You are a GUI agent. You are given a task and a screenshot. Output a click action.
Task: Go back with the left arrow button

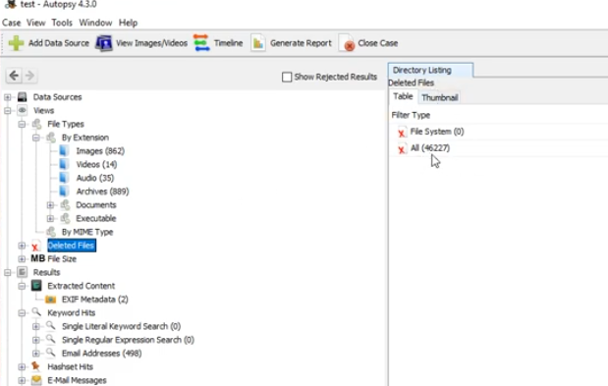[x=14, y=76]
